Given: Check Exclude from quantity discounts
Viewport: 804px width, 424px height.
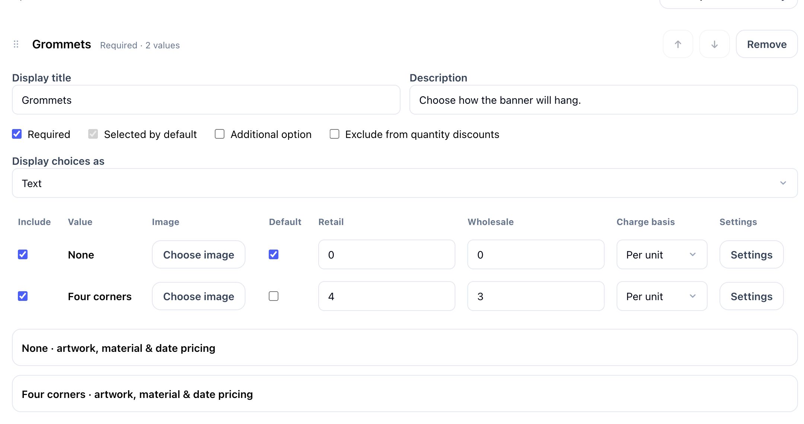Looking at the screenshot, I should pos(334,134).
